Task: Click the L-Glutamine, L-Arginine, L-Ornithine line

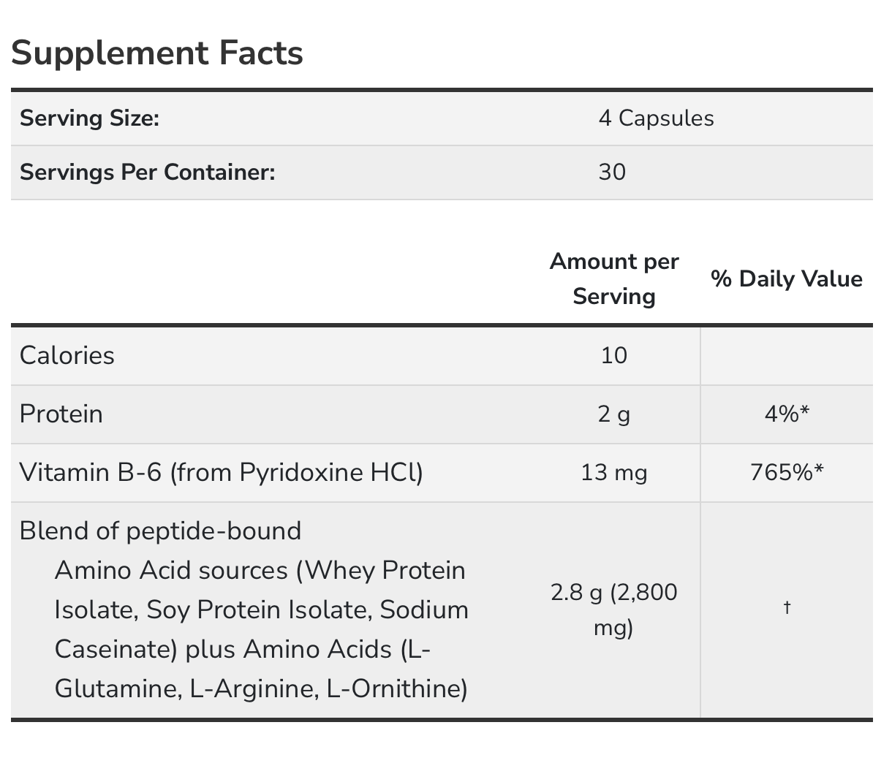Action: click(x=261, y=688)
